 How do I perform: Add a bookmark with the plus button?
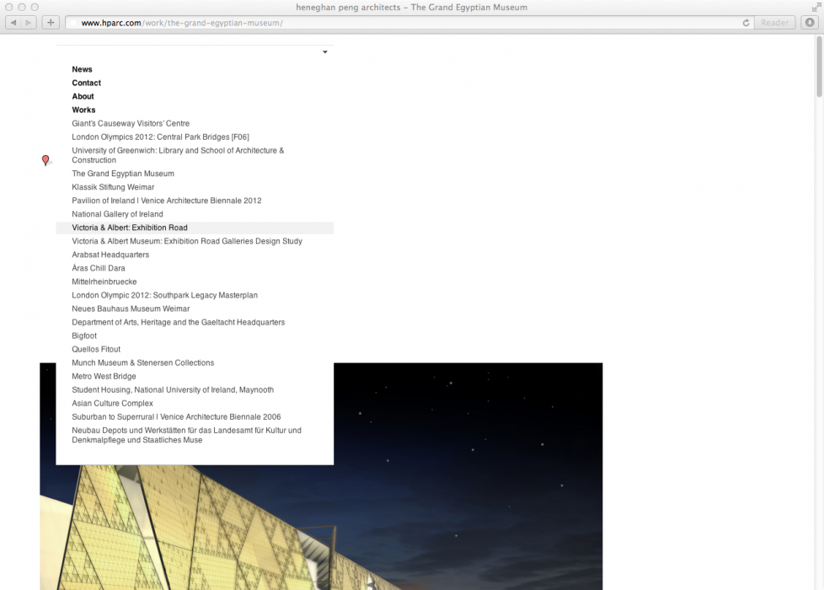point(51,23)
